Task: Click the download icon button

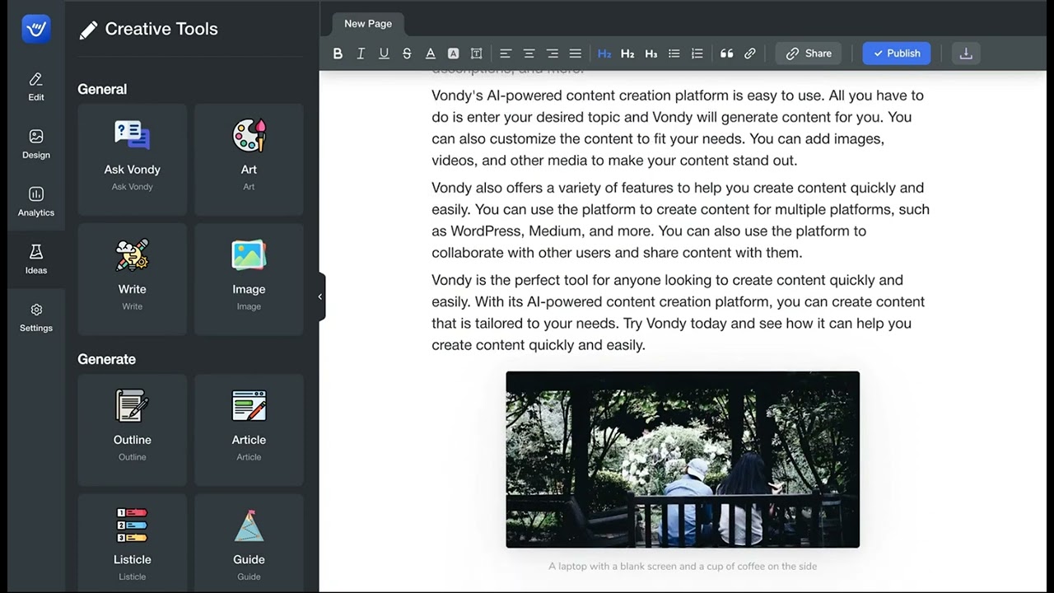Action: 966,54
